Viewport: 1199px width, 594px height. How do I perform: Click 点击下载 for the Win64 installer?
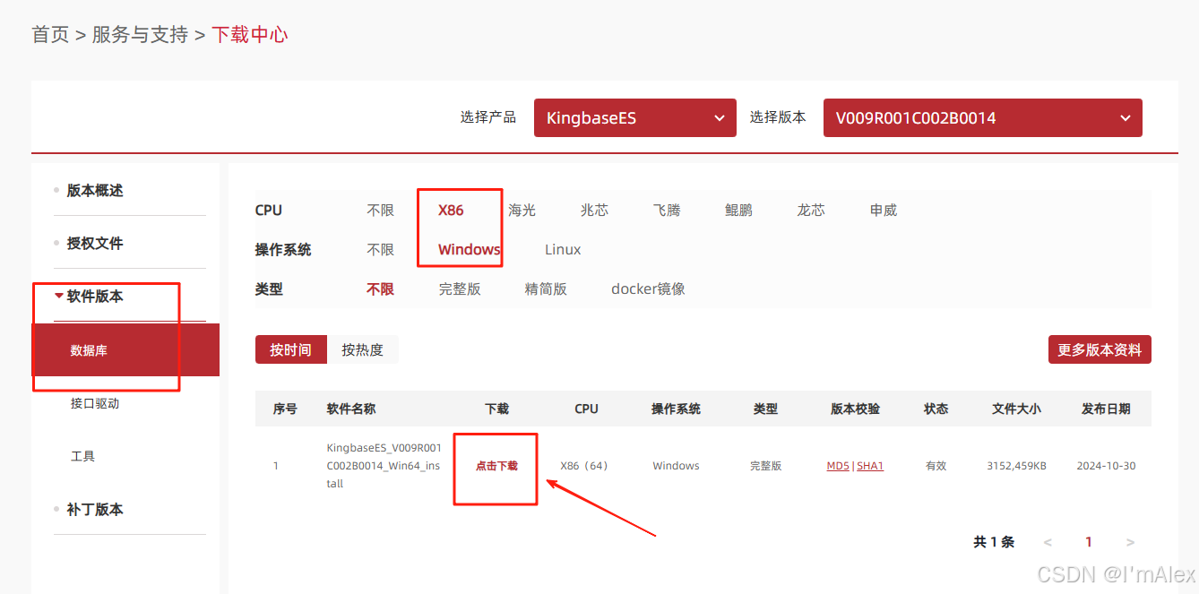click(496, 466)
